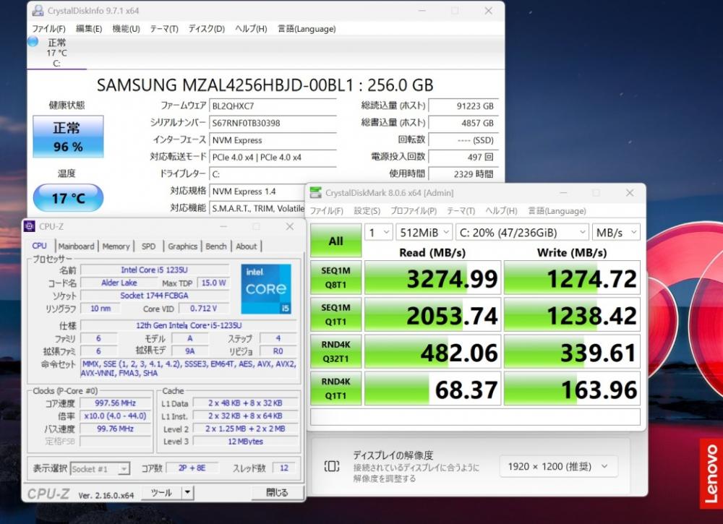Click the CrystalDiskMark app icon in title bar
This screenshot has height=524, width=723.
pos(316,193)
